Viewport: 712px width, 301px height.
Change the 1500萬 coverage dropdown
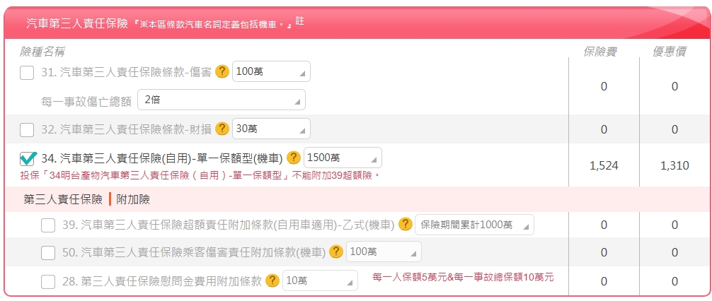tap(343, 158)
